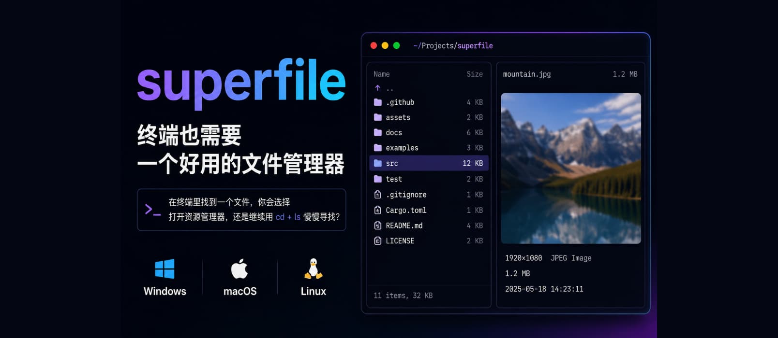Click the 3 KB size of examples

[475, 148]
